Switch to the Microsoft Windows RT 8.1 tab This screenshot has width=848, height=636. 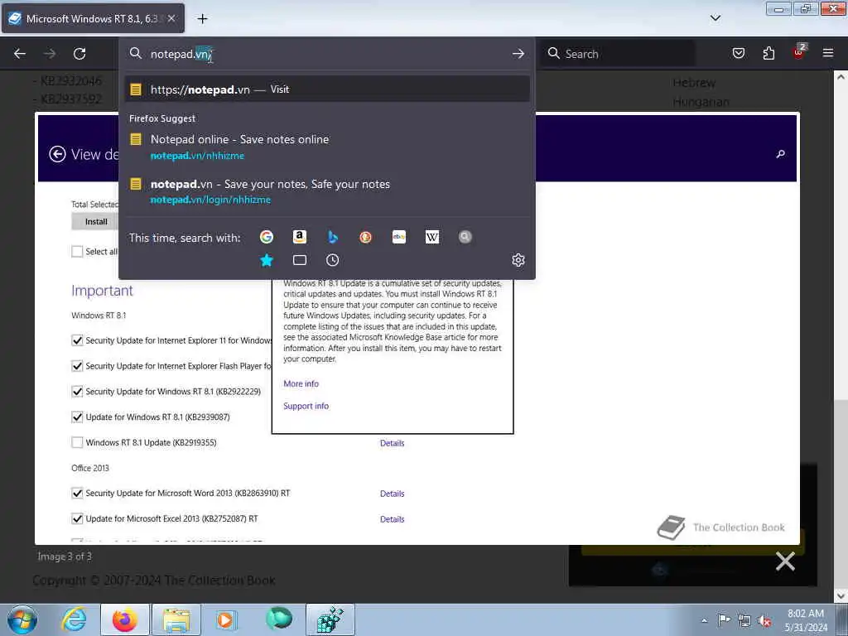tap(92, 19)
